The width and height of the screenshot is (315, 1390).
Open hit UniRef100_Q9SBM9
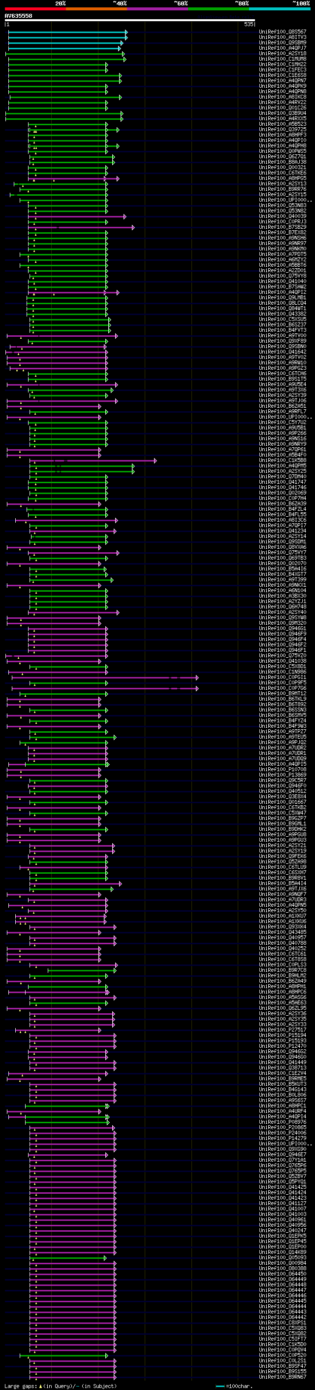pyautogui.click(x=283, y=42)
